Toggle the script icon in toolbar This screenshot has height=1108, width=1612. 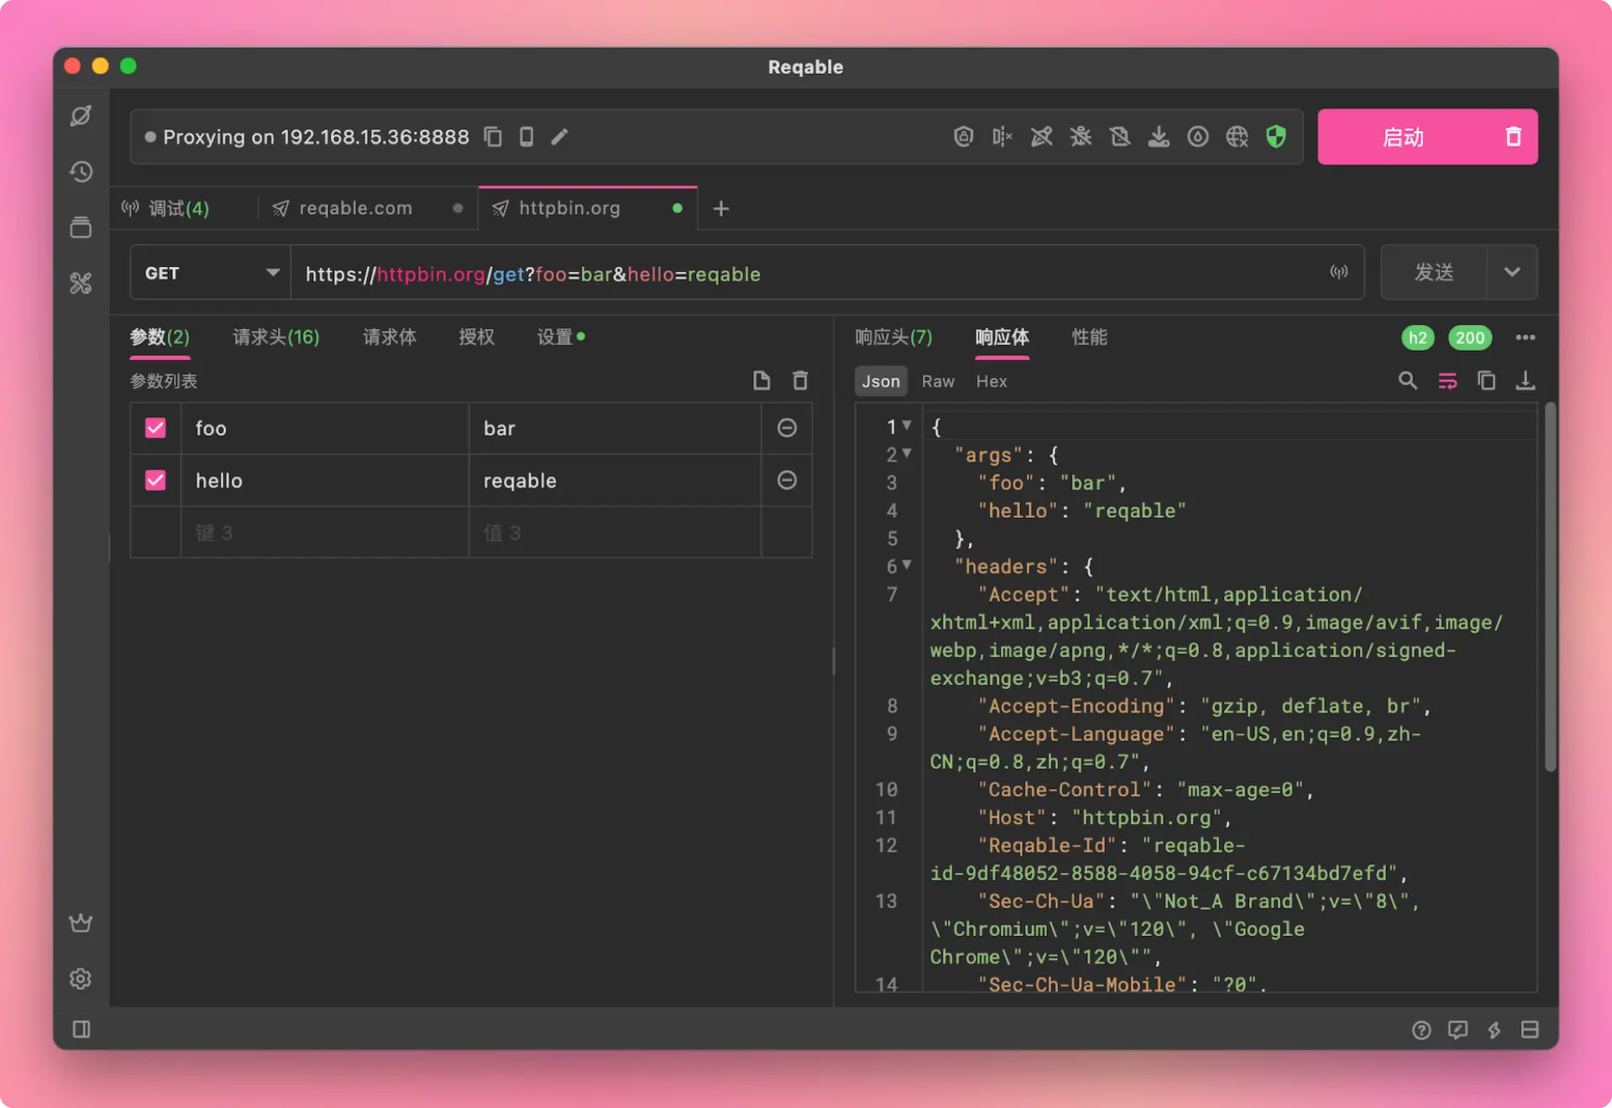point(963,137)
